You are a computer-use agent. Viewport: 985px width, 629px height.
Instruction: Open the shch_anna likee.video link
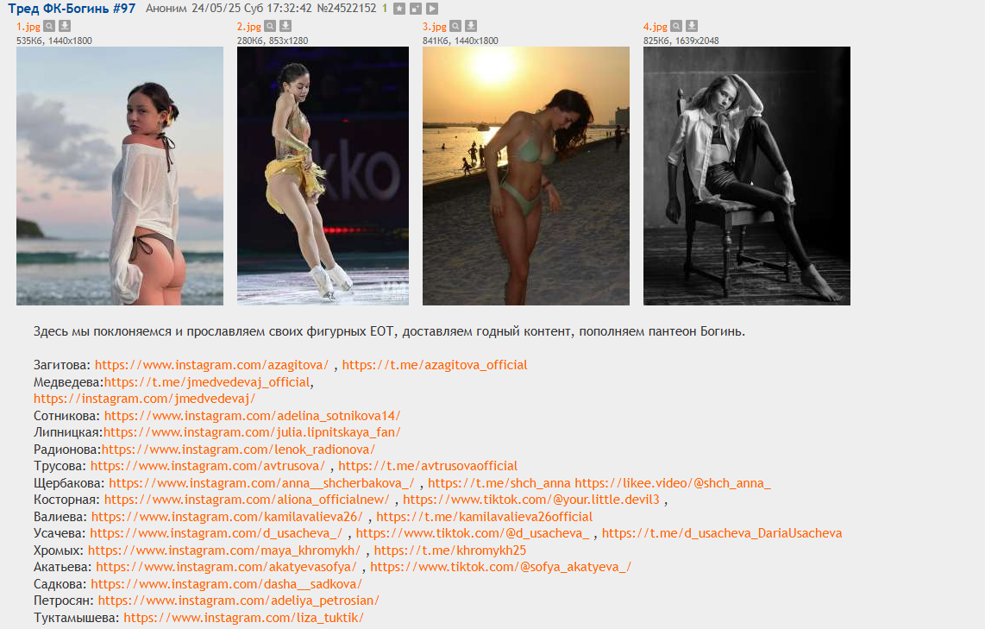click(x=673, y=483)
